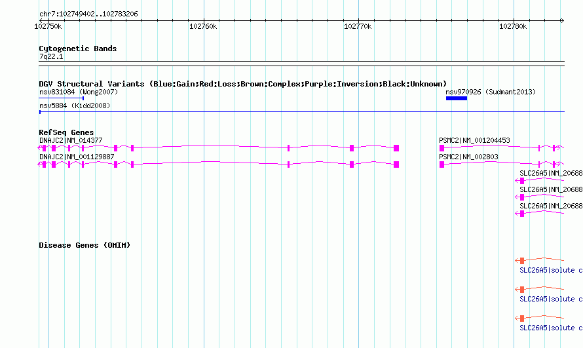The height and width of the screenshot is (348, 583).
Task: Click the 102760k ruler tick label
Action: click(x=203, y=26)
